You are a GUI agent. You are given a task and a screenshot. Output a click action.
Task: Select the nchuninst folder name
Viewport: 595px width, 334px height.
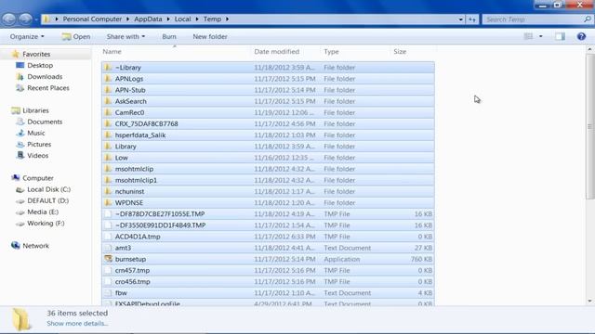(x=129, y=192)
